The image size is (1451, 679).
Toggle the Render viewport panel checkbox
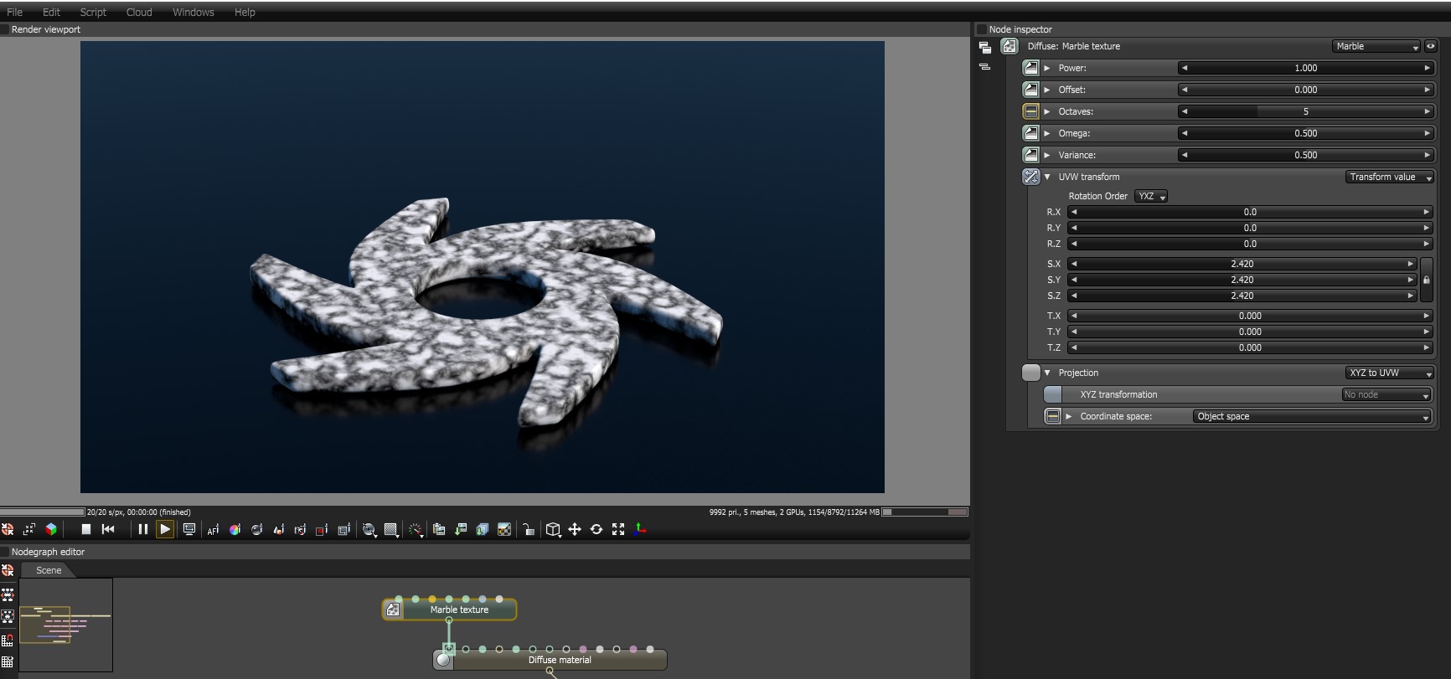click(5, 29)
